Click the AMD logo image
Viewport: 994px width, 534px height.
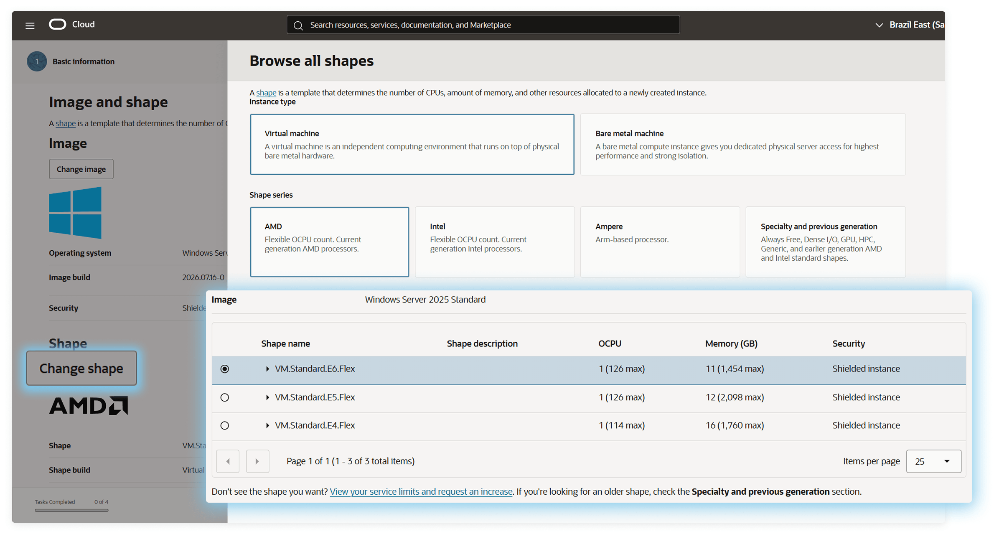89,405
